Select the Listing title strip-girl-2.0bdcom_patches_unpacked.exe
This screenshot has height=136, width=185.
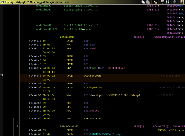click(x=42, y=2)
